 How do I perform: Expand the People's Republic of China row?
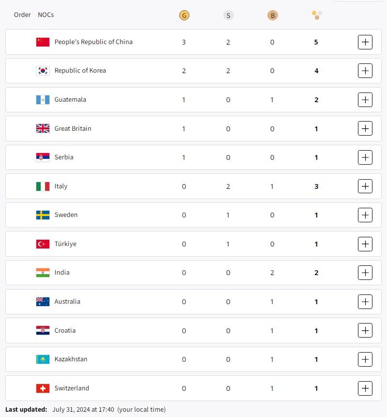(365, 42)
